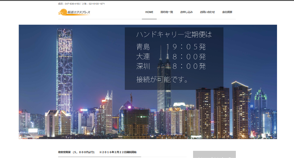Open the 格安定期便 (5,000円より) heading
Screen dimensions: 294x158
[76, 152]
